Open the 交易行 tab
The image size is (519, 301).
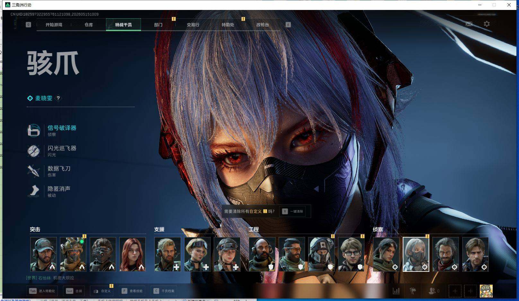(193, 25)
